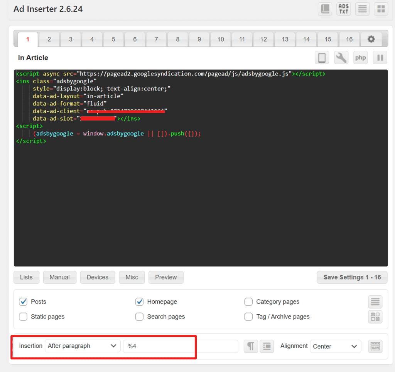Enable the Search pages checkbox
Viewport: 395px width, 372px height.
pos(139,317)
